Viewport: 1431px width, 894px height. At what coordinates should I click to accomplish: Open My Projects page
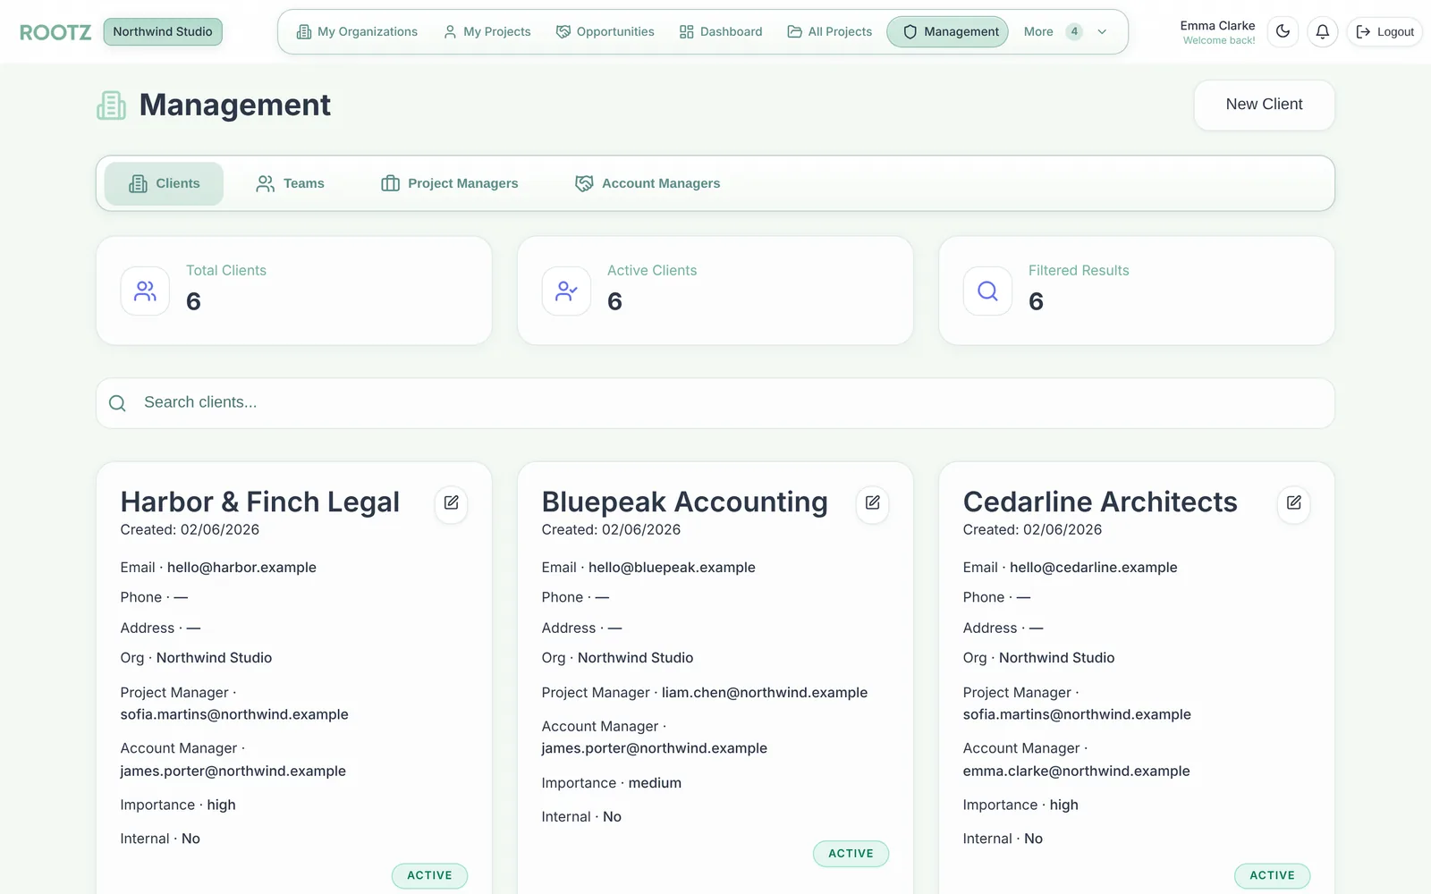[487, 31]
